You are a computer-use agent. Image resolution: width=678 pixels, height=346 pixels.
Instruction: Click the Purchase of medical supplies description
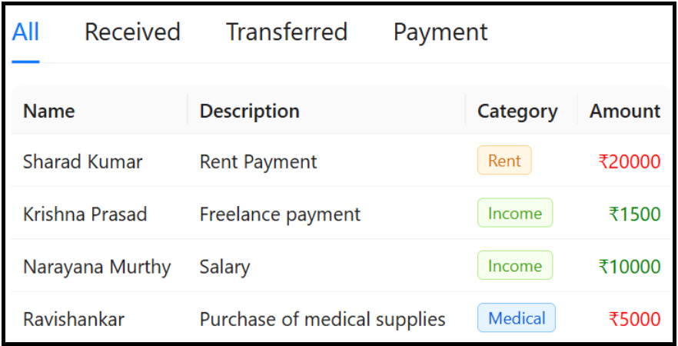click(323, 319)
